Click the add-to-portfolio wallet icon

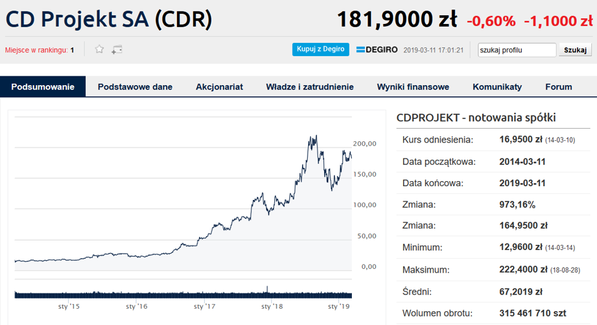[117, 49]
